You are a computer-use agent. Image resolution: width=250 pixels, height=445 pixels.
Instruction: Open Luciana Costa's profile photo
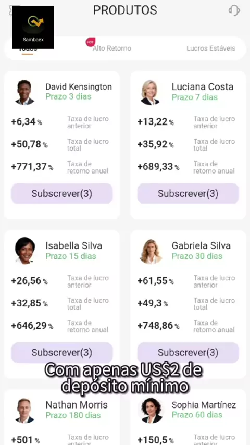pos(151,92)
